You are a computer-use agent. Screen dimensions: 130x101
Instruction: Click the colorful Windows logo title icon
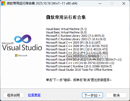(3, 3)
